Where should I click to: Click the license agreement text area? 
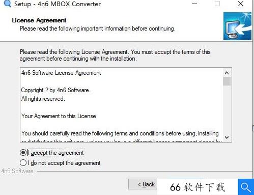point(122,105)
